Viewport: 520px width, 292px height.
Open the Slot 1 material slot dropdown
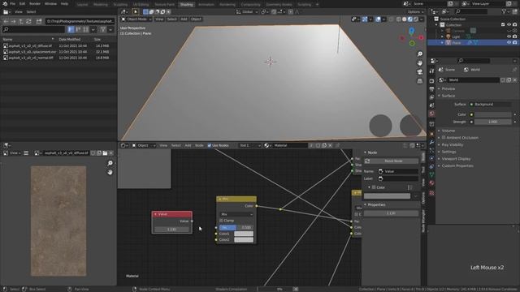tap(249, 145)
